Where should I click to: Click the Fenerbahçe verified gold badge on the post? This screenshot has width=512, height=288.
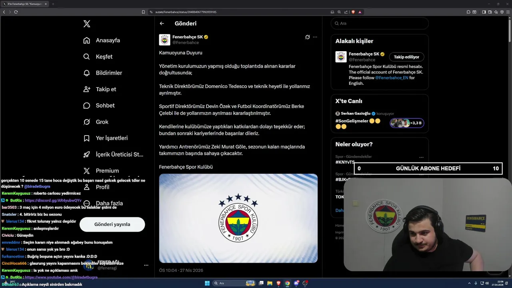coord(206,37)
